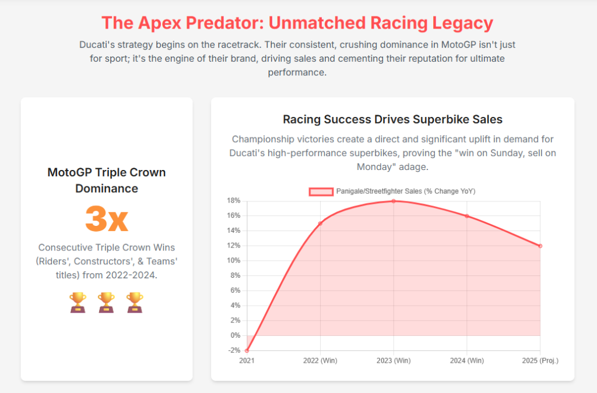Screen dimensions: 597x393
Task: Click the first trophy icon
Action: tap(78, 302)
